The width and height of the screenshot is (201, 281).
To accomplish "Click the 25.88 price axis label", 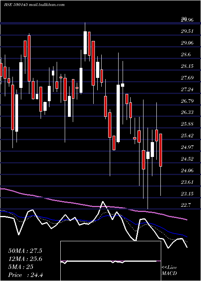I will [x=187, y=124].
